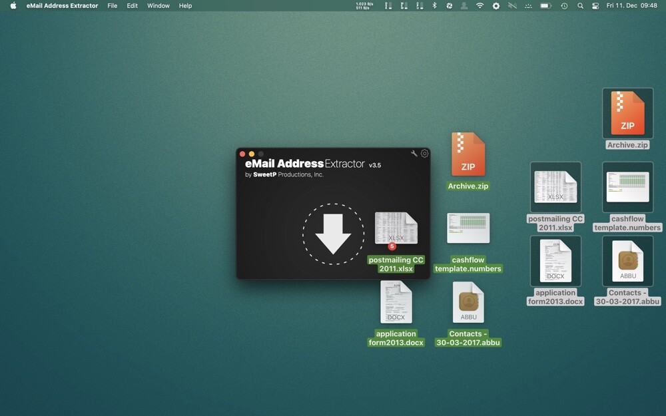Open the Apple menu
This screenshot has width=666, height=416.
13,5
